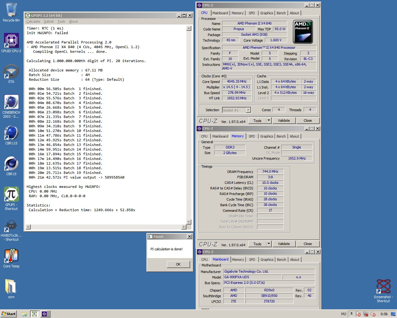Open the Screenshot Shortcut desktop icon

tap(383, 291)
